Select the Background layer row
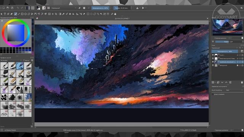The width and height of the screenshot is (244, 137). tap(227, 65)
